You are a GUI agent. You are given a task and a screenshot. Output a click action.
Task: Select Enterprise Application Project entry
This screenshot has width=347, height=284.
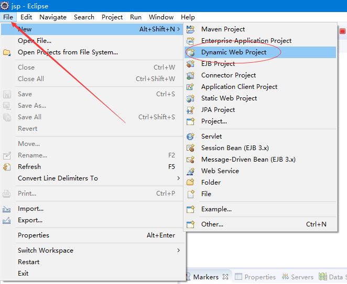pos(260,41)
